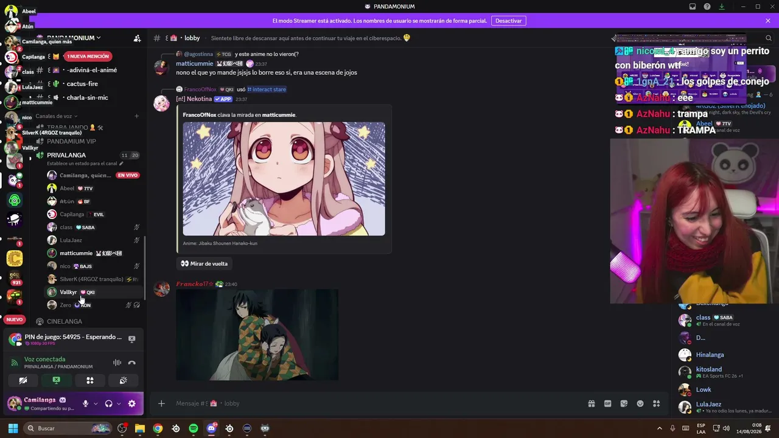This screenshot has height=438, width=779.
Task: Open the activities launcher in voice panel
Action: (90, 380)
